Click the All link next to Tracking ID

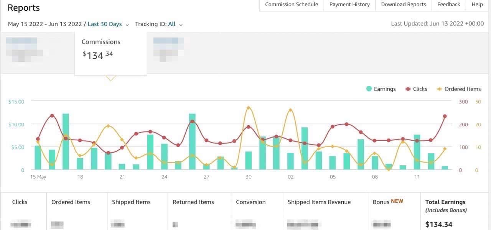tap(172, 24)
